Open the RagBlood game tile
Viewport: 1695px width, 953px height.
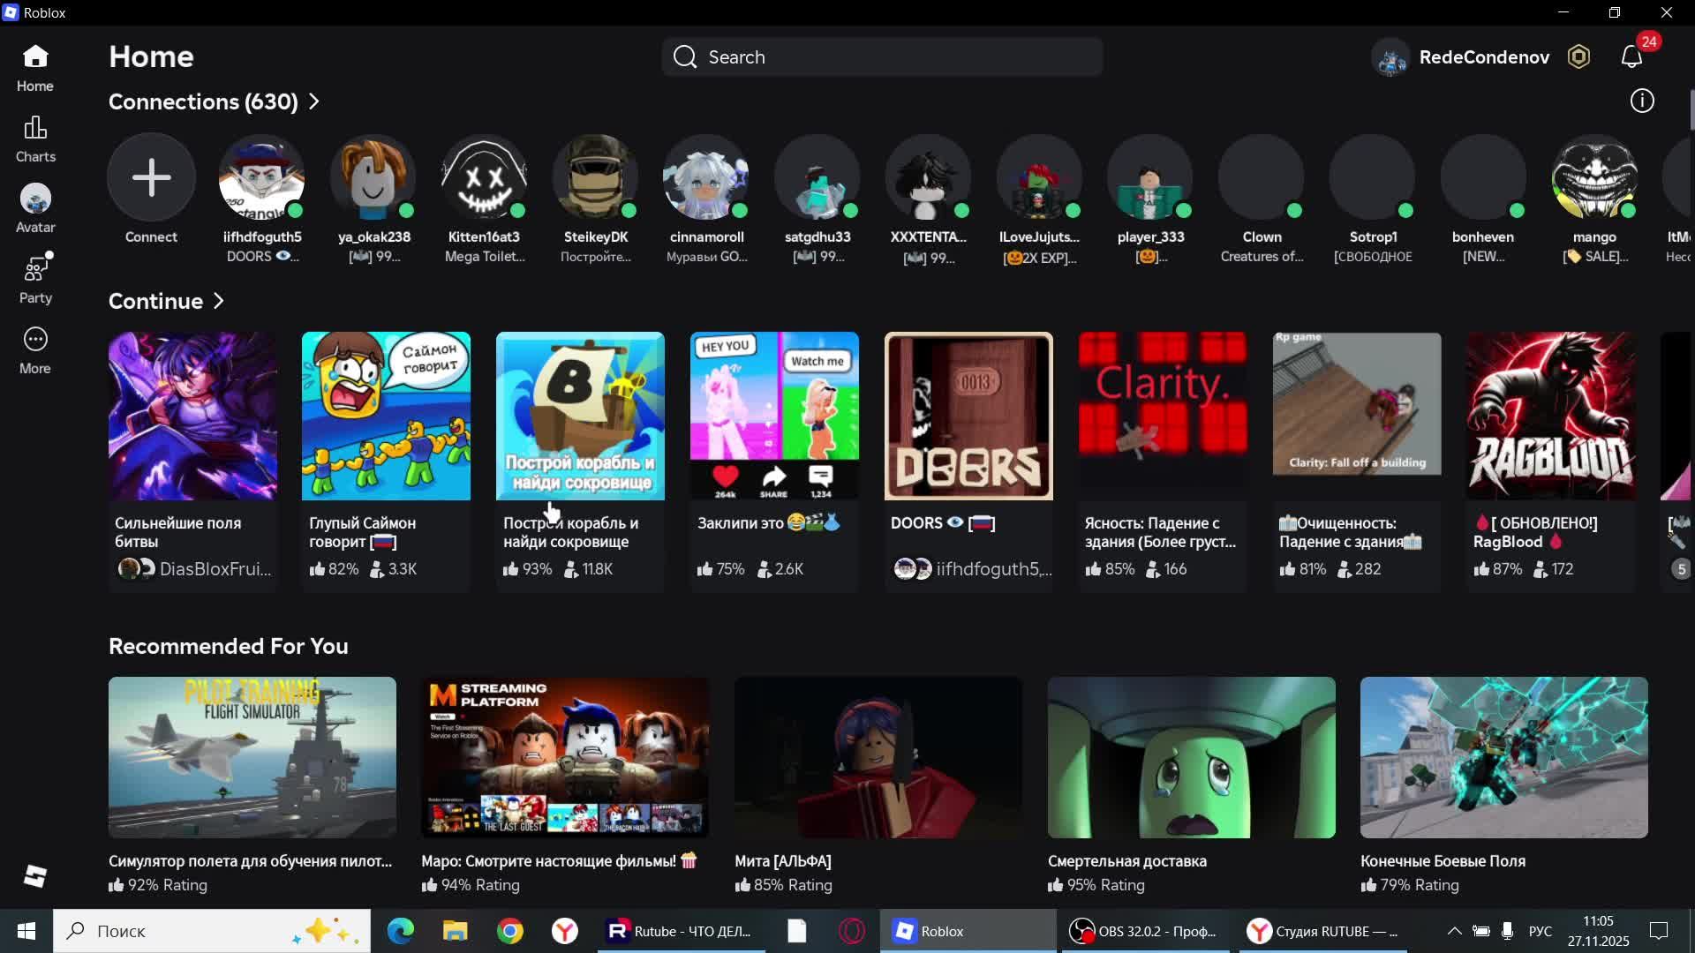pyautogui.click(x=1550, y=416)
